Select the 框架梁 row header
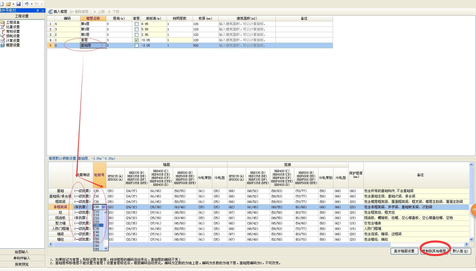Image resolution: width=476 pixels, height=271 pixels. pyautogui.click(x=61, y=202)
